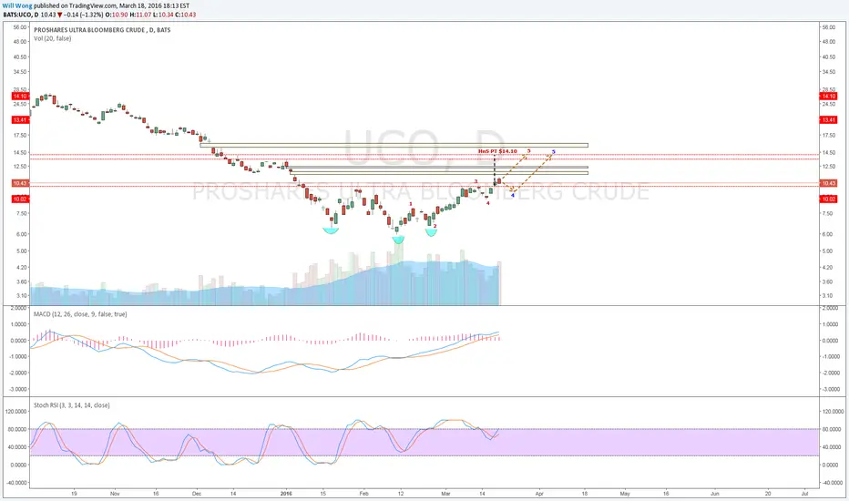The height and width of the screenshot is (501, 849).
Task: Click the Vol (20, false) indicator label
Action: pyautogui.click(x=53, y=38)
